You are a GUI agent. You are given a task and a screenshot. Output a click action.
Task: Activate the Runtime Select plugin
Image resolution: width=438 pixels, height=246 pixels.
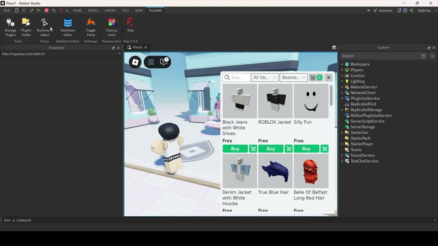[x=44, y=27]
